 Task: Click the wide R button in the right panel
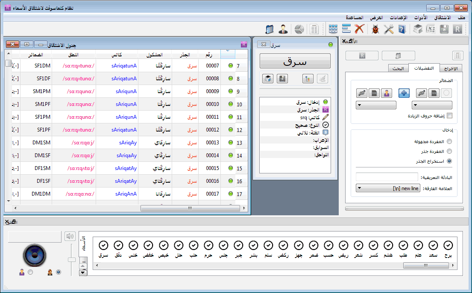point(362,56)
